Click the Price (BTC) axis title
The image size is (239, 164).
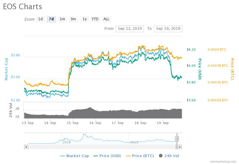pos(232,69)
